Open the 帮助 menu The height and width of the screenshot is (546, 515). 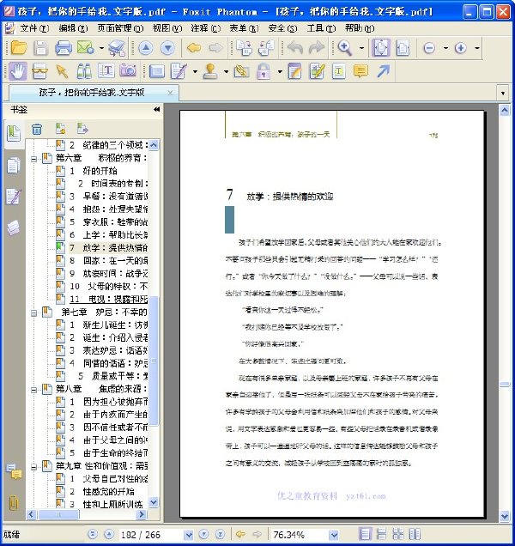360,28
